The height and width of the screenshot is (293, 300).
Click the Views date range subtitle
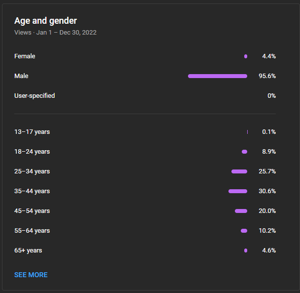pos(55,33)
